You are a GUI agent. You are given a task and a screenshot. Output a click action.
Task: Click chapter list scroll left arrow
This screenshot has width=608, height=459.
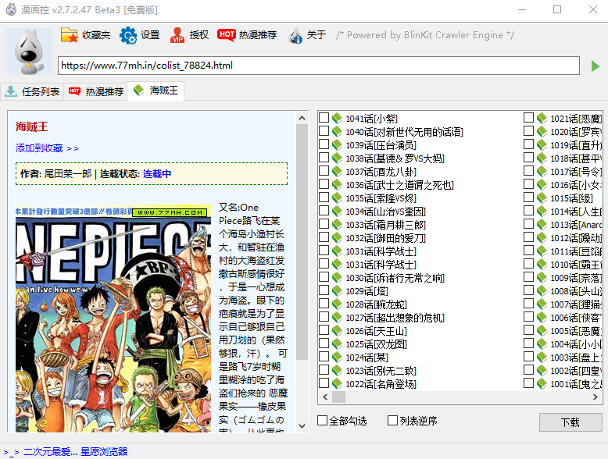pos(325,397)
